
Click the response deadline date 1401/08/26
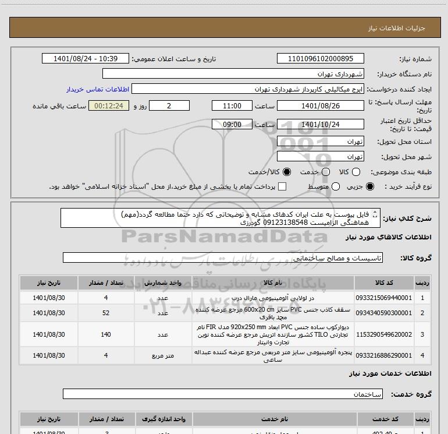coord(320,105)
